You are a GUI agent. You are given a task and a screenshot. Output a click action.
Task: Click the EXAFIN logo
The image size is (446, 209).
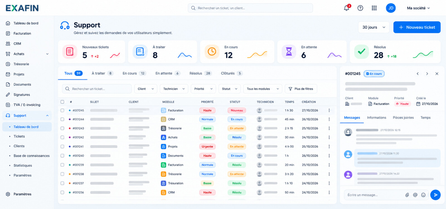click(x=22, y=8)
